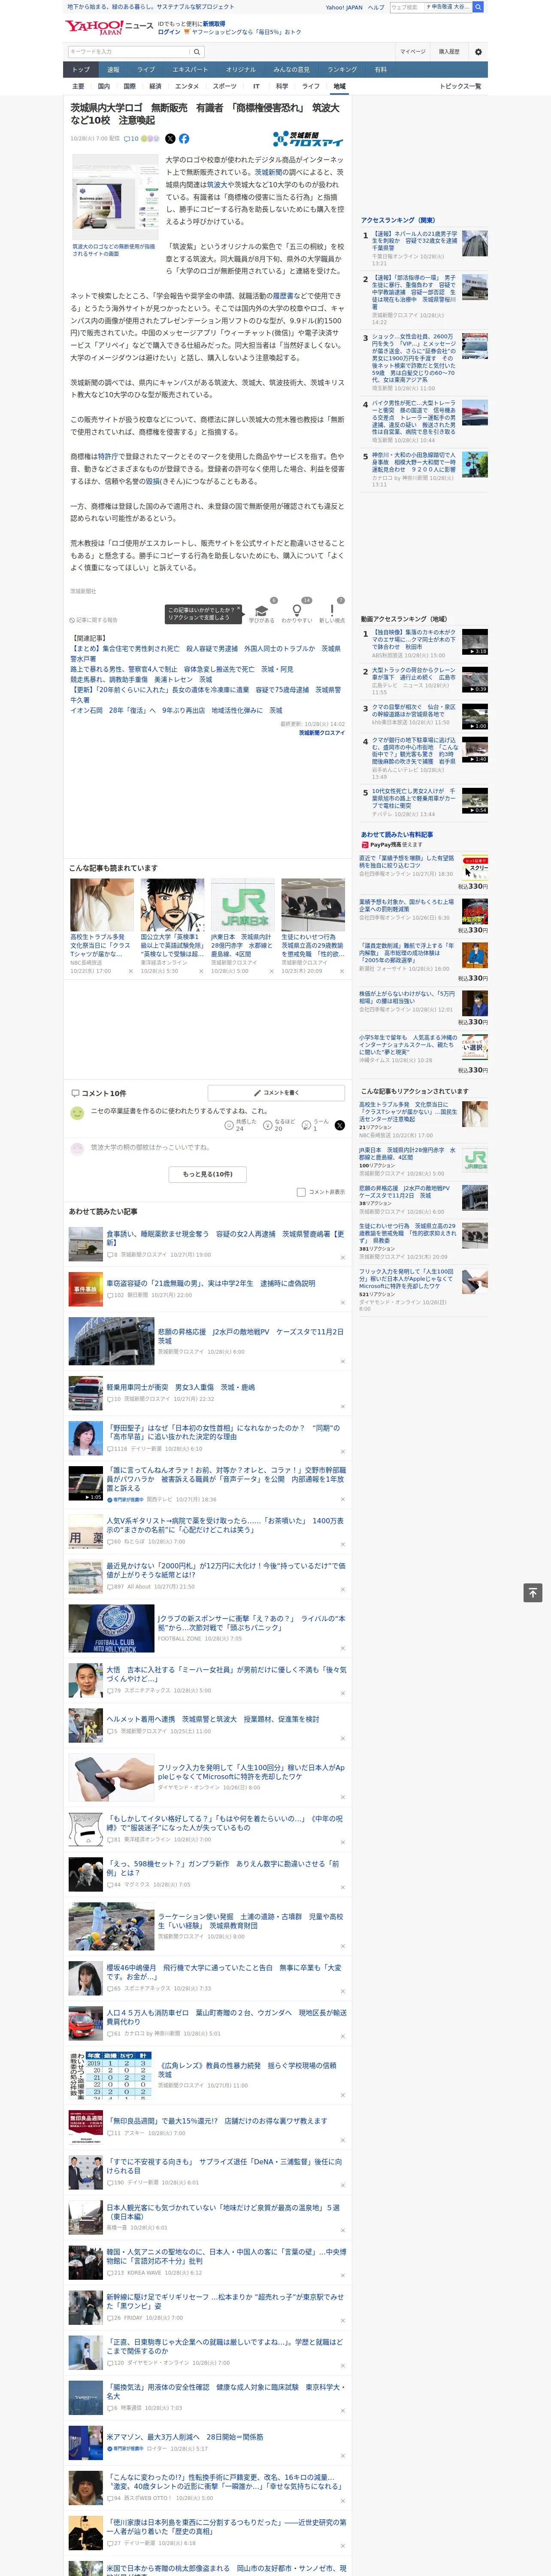
Task: Open the settings gear icon
Action: [478, 51]
